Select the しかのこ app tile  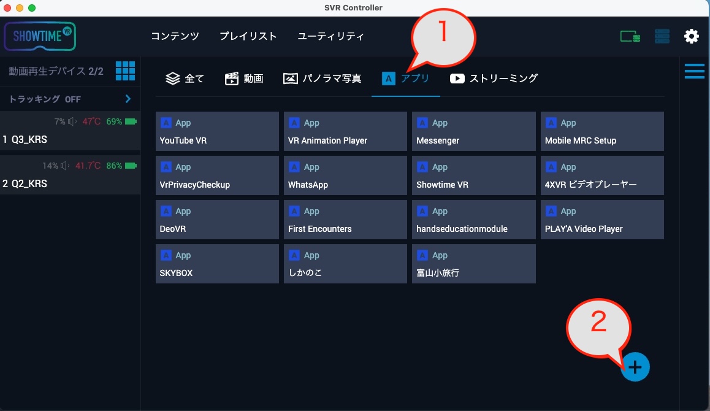(345, 264)
